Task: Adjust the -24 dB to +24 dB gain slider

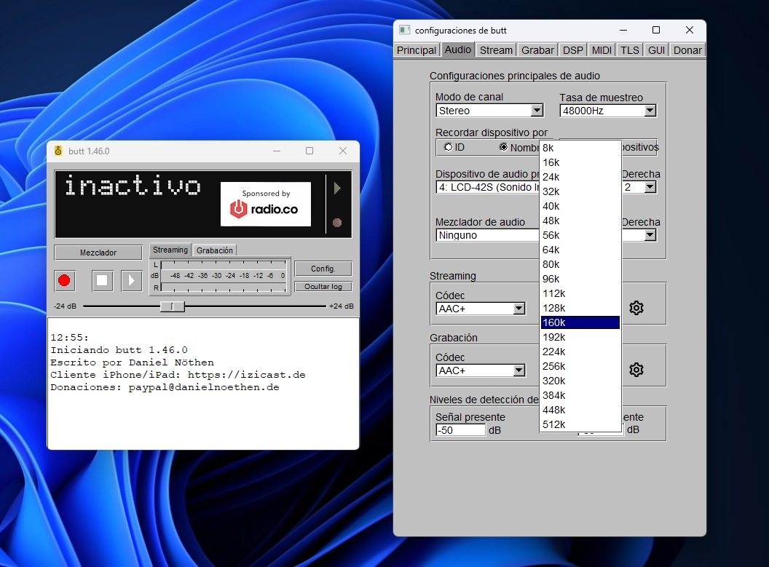Action: point(173,306)
